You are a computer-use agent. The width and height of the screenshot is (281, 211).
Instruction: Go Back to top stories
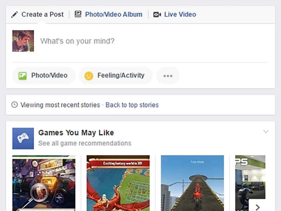click(x=132, y=105)
